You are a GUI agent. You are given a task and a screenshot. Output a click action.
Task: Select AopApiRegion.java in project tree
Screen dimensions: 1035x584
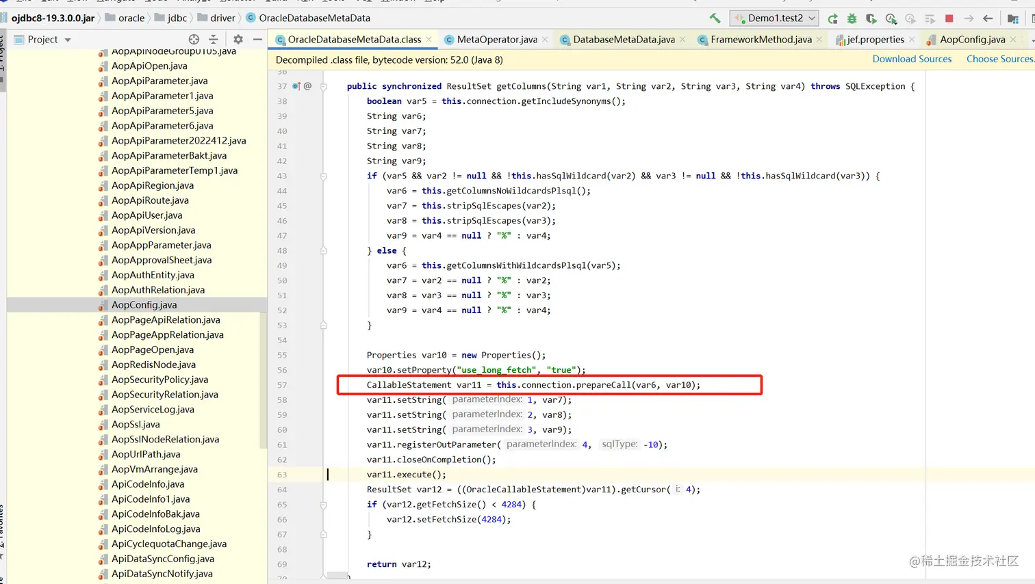(x=153, y=186)
